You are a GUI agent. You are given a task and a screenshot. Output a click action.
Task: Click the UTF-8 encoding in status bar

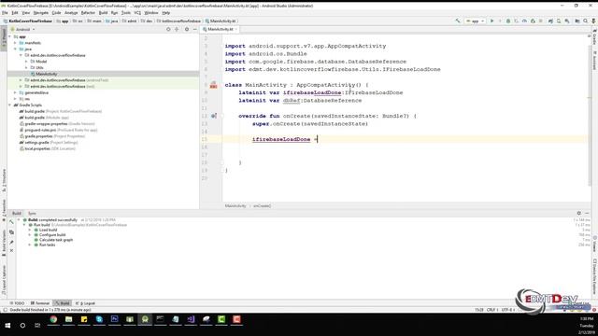[x=507, y=310]
